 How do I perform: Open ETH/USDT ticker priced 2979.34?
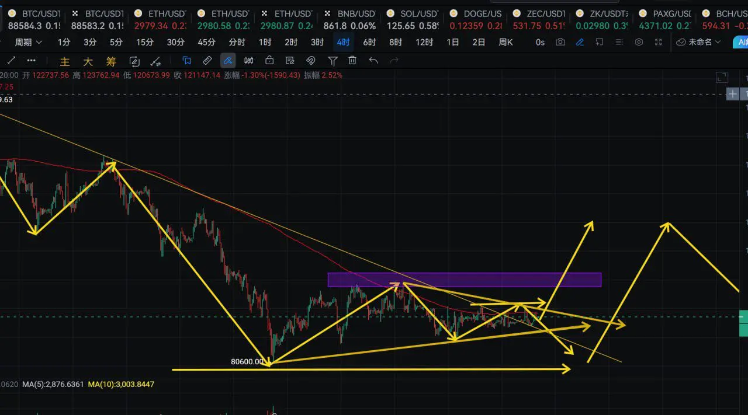(x=161, y=19)
